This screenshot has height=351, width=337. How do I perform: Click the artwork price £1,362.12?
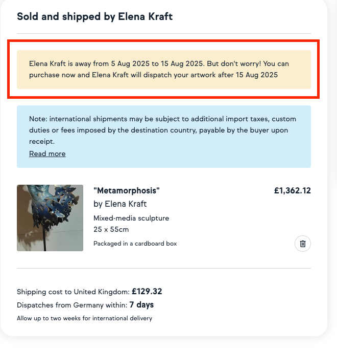(293, 190)
